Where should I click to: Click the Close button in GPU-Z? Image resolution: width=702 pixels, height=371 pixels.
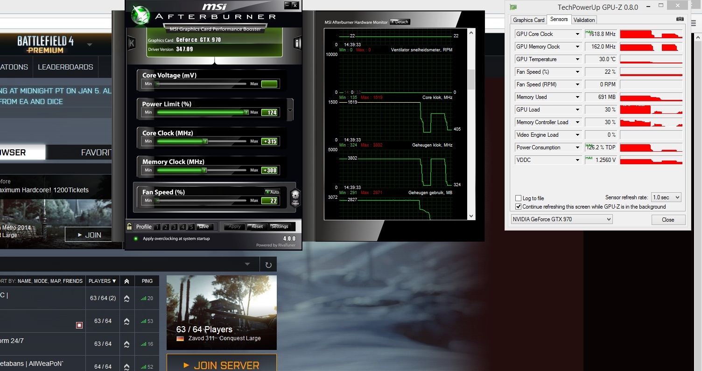pos(668,220)
